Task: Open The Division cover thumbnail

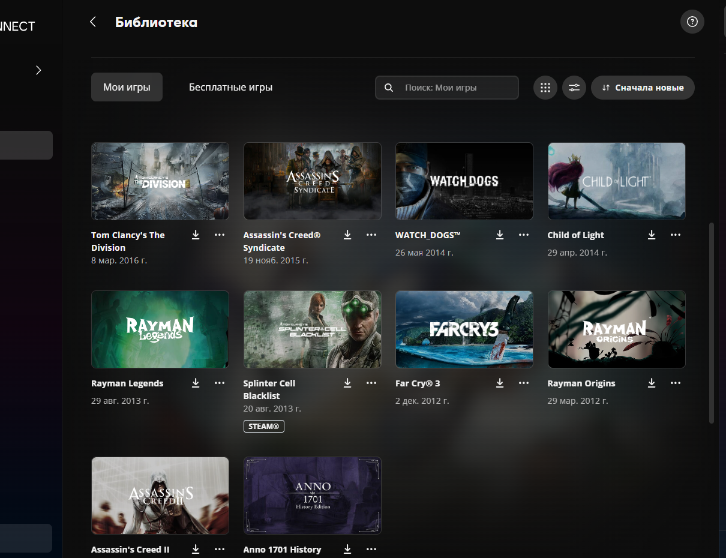Action: click(160, 181)
